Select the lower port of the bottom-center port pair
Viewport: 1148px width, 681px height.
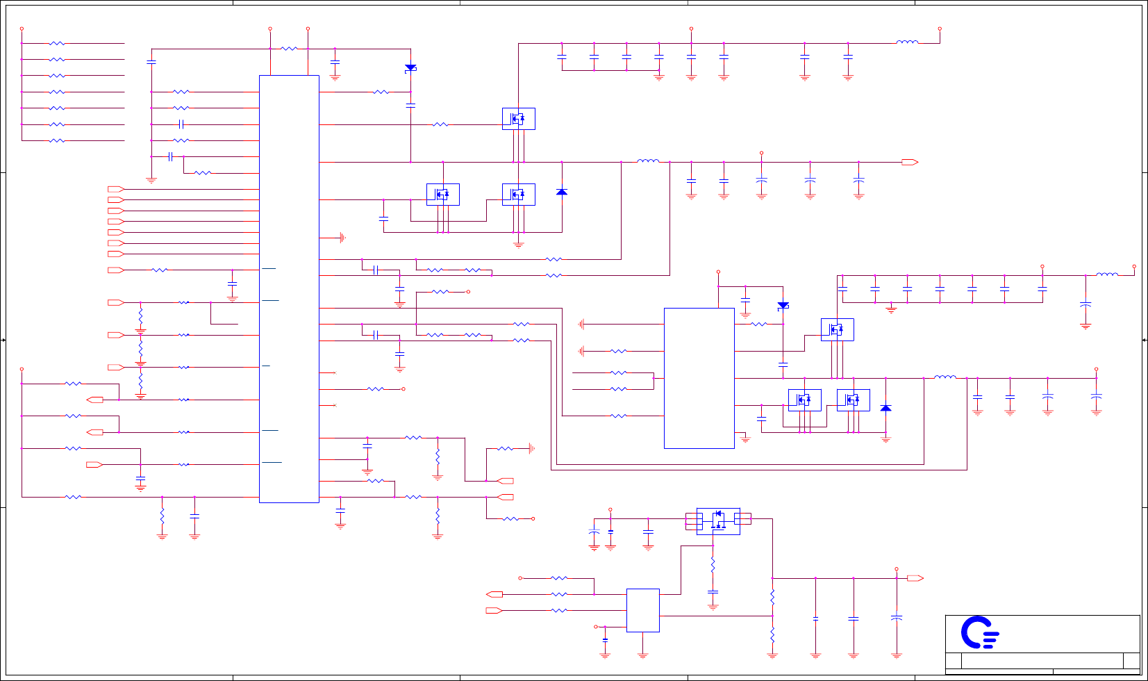click(494, 610)
